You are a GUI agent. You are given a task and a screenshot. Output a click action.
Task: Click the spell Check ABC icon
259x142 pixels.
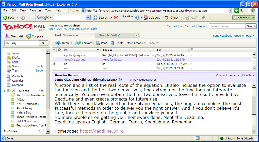coord(167,18)
